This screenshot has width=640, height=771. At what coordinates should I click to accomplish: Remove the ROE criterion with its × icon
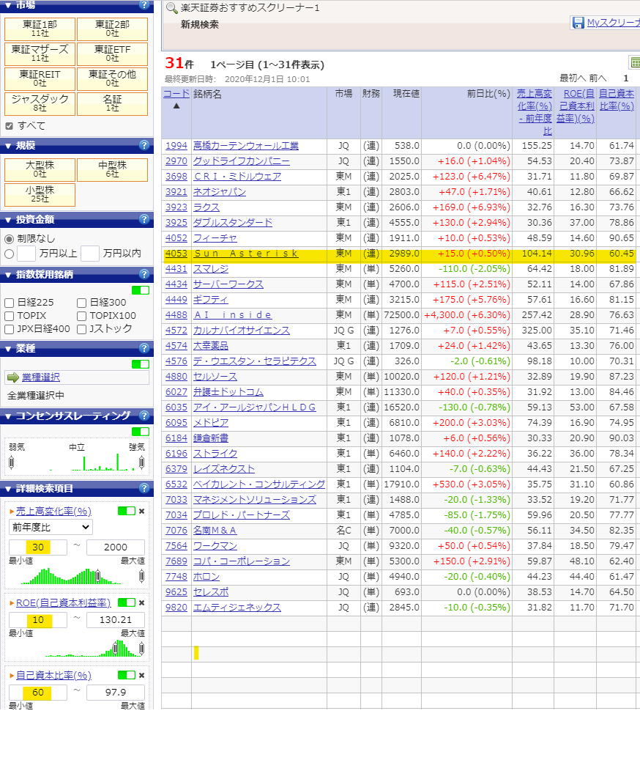click(x=141, y=602)
